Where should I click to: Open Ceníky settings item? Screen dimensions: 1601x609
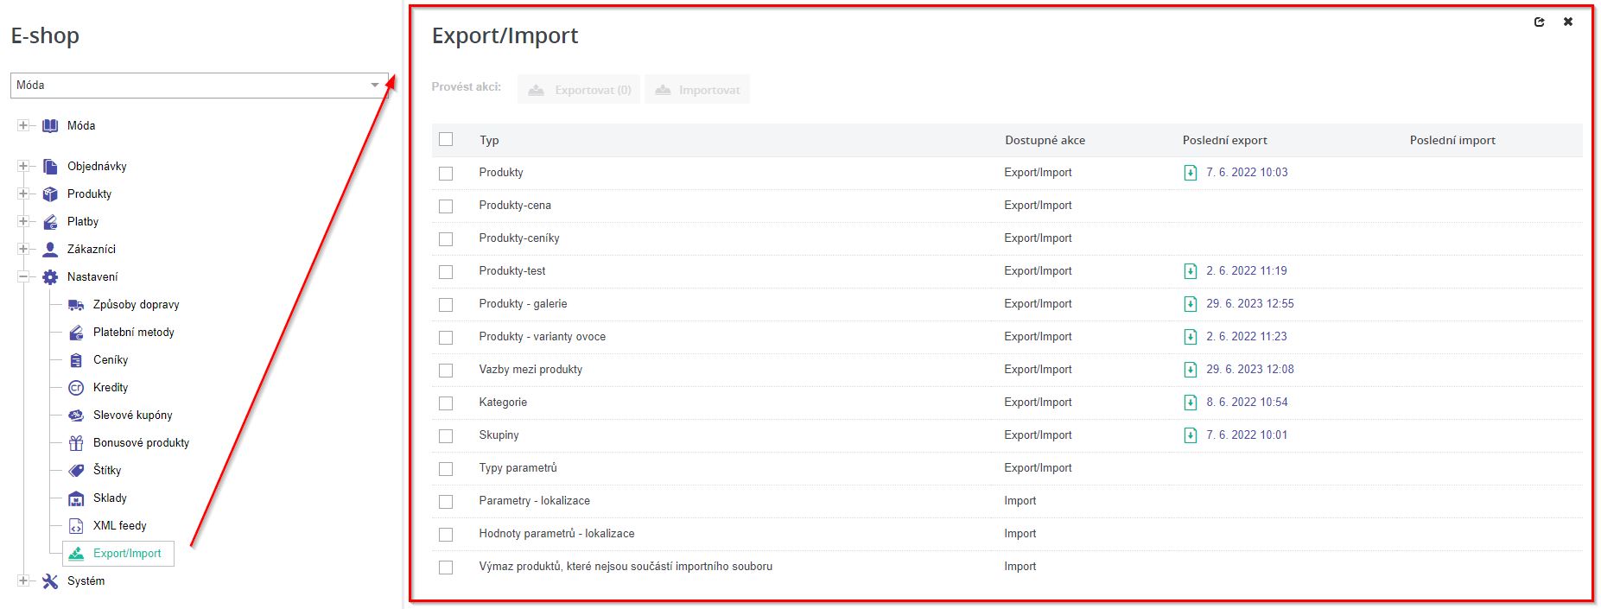point(111,360)
